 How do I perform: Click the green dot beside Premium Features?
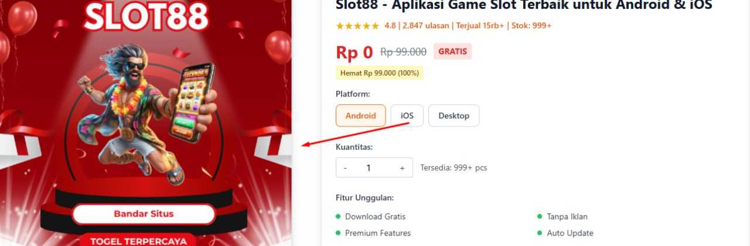338,233
